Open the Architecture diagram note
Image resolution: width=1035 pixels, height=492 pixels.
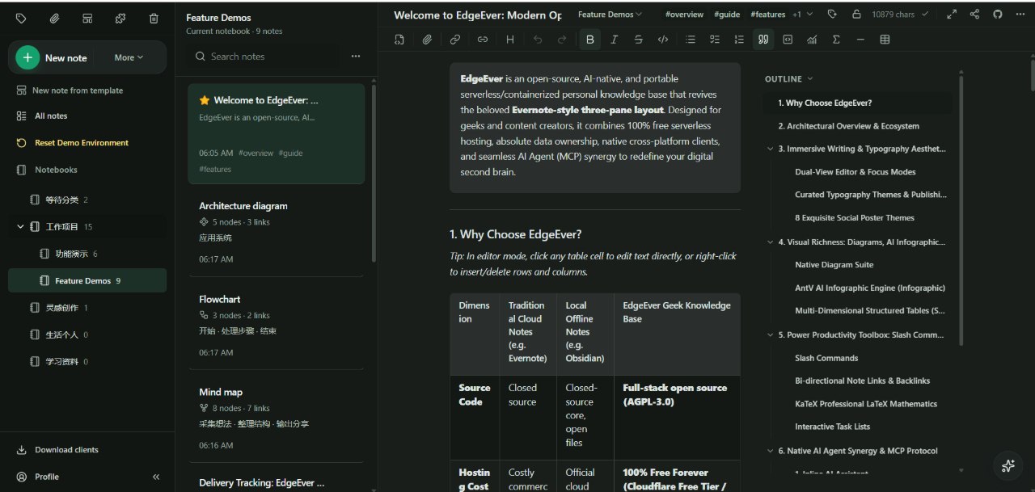tap(277, 231)
